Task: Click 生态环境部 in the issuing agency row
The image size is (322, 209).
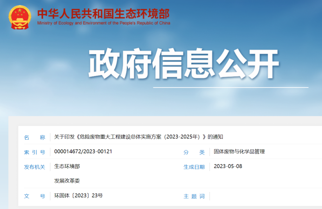Action: (x=67, y=166)
